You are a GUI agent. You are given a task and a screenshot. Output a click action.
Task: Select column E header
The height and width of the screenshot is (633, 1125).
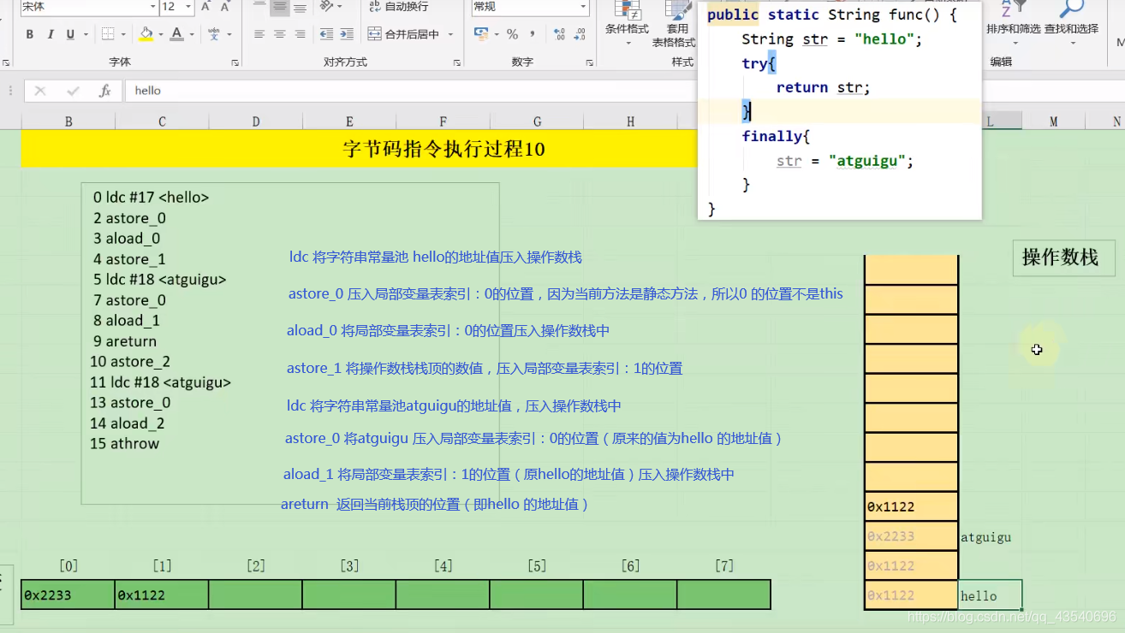(x=349, y=121)
